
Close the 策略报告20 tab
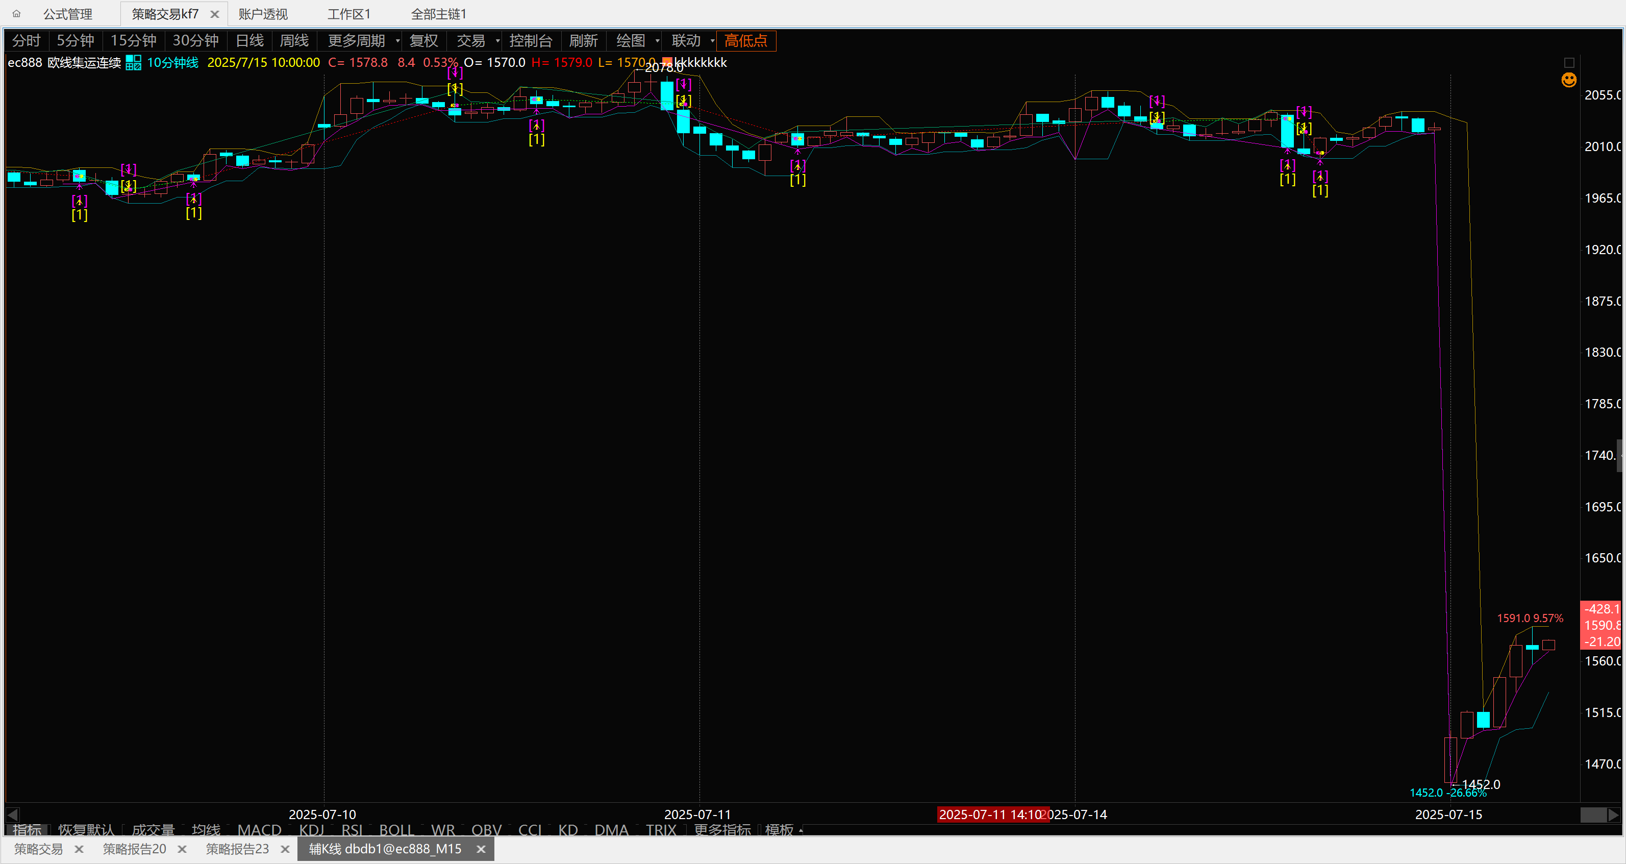(x=182, y=850)
